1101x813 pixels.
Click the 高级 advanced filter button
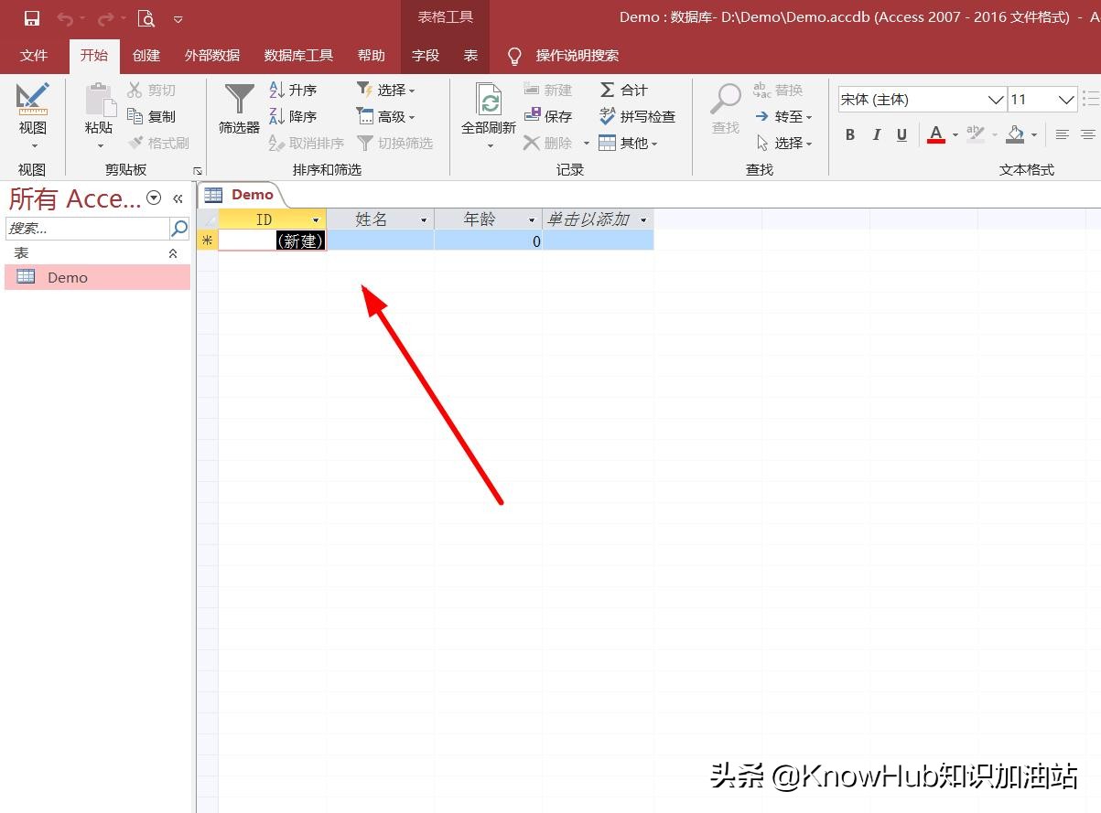tap(385, 116)
